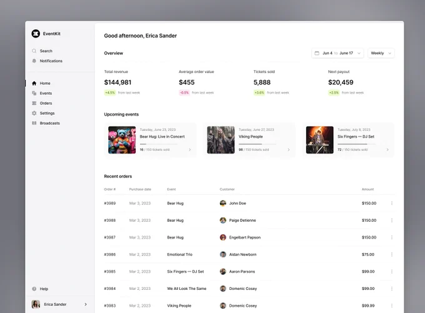Viewport: 425px width, 313px height.
Task: Click the +3.6% tickets sold badge
Action: point(259,92)
